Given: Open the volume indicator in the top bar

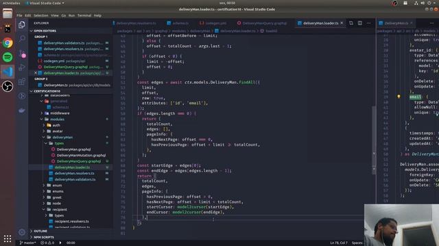Looking at the screenshot, I should pos(423,3).
